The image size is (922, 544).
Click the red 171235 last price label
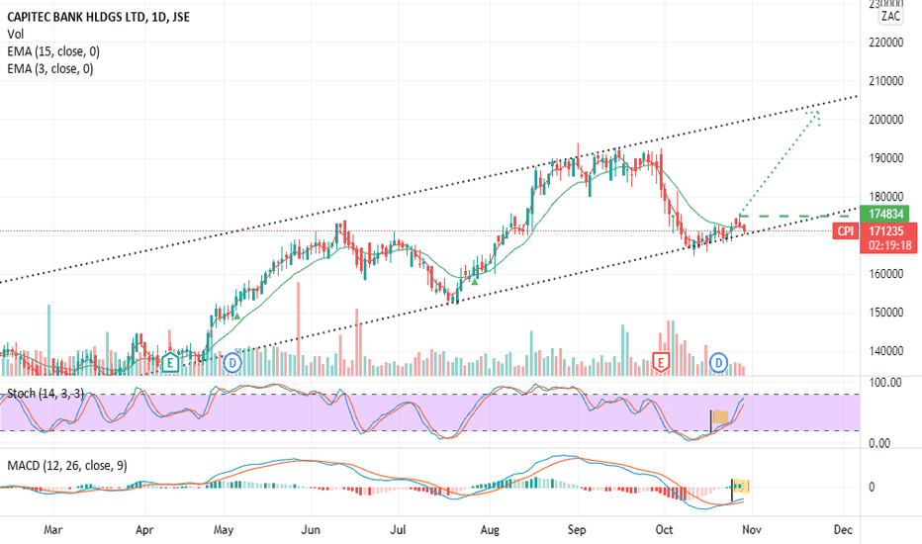[888, 231]
